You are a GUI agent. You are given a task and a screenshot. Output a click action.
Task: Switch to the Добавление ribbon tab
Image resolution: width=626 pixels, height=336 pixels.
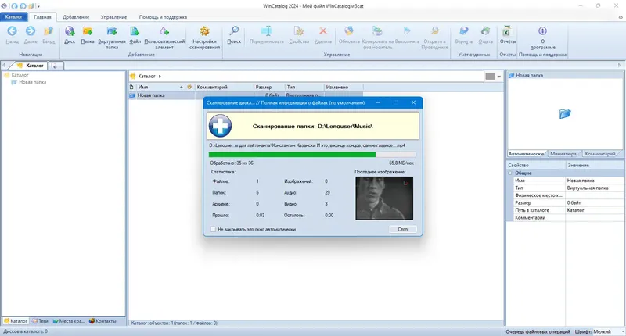click(x=76, y=17)
